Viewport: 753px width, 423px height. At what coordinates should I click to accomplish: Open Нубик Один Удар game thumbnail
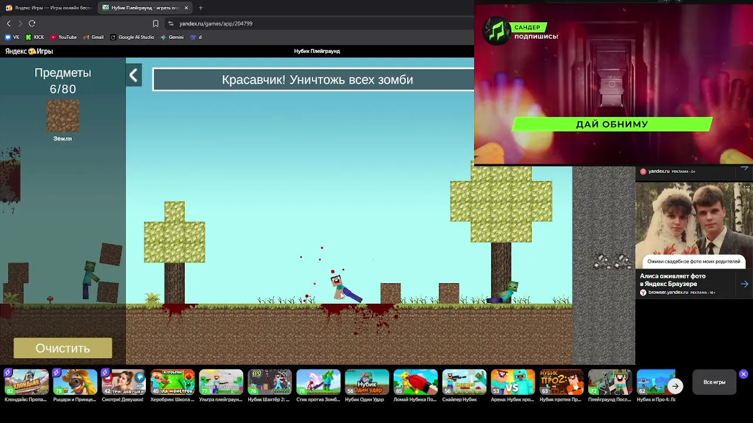366,382
